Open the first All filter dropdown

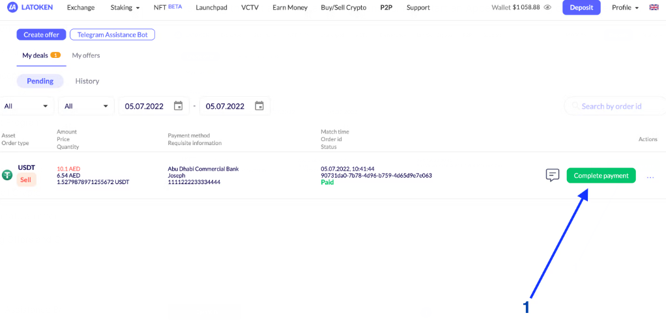click(x=27, y=106)
